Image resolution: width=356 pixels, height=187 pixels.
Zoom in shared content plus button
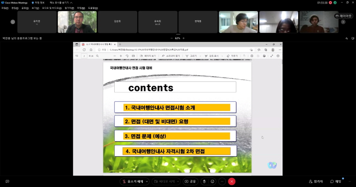click(x=184, y=38)
